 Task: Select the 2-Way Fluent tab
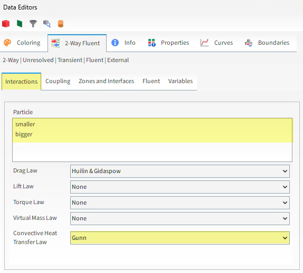[x=77, y=43]
